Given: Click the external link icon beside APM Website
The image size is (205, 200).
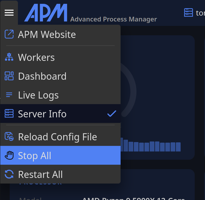Looking at the screenshot, I should click(9, 34).
